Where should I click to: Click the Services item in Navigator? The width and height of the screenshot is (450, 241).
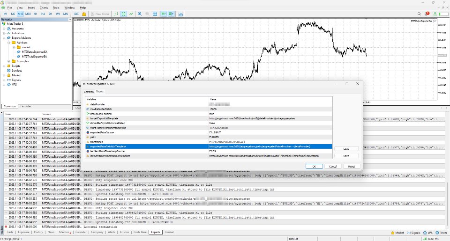(x=17, y=71)
